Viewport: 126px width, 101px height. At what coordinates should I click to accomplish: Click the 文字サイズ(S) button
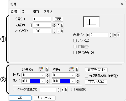(96, 70)
